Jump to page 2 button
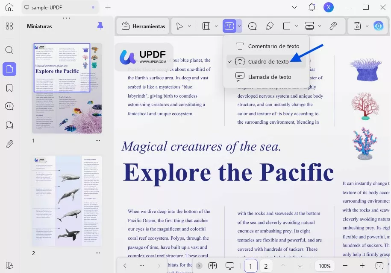This screenshot has width=391, height=273. point(266,266)
